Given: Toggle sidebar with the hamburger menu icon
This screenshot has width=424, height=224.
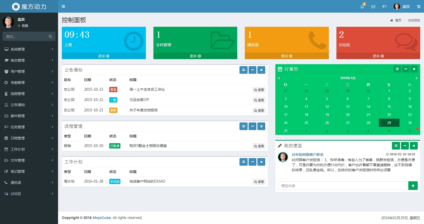Looking at the screenshot, I should [63, 6].
